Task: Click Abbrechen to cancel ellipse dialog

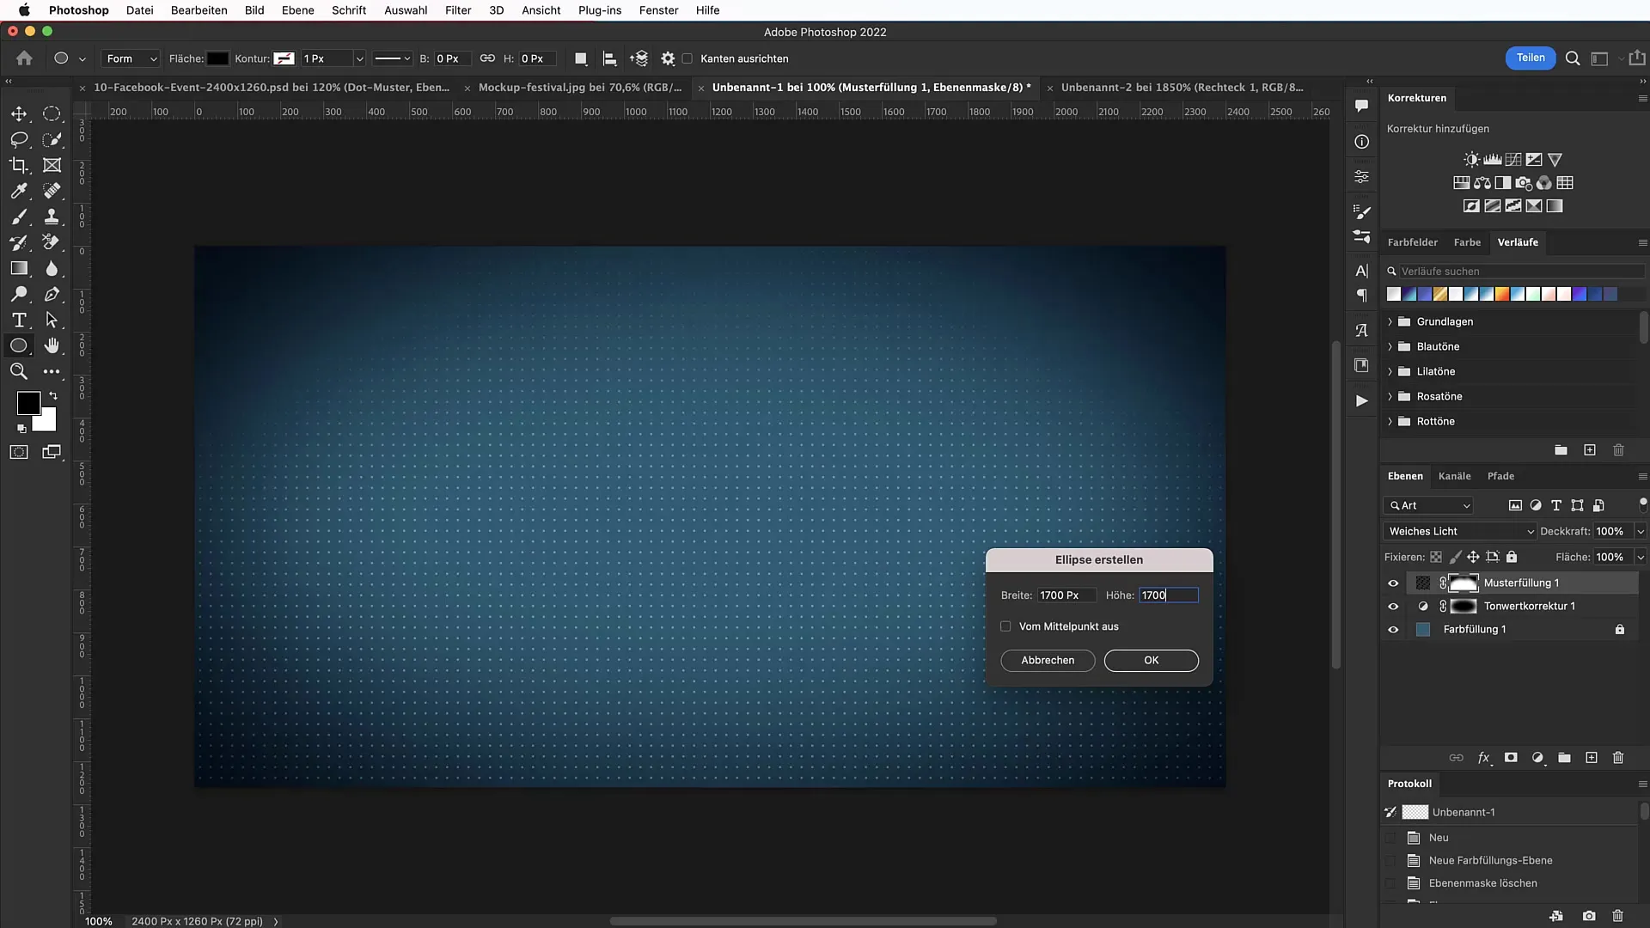Action: [x=1047, y=659]
